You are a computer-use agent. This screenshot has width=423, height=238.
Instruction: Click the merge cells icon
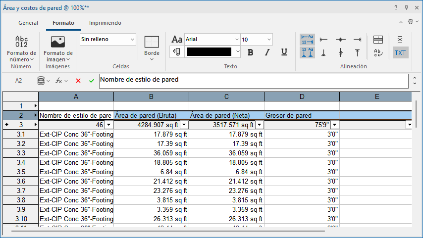click(378, 40)
